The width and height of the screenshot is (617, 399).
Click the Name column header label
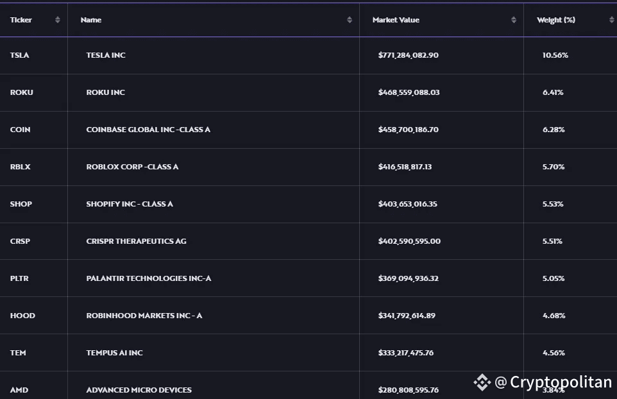coord(91,20)
